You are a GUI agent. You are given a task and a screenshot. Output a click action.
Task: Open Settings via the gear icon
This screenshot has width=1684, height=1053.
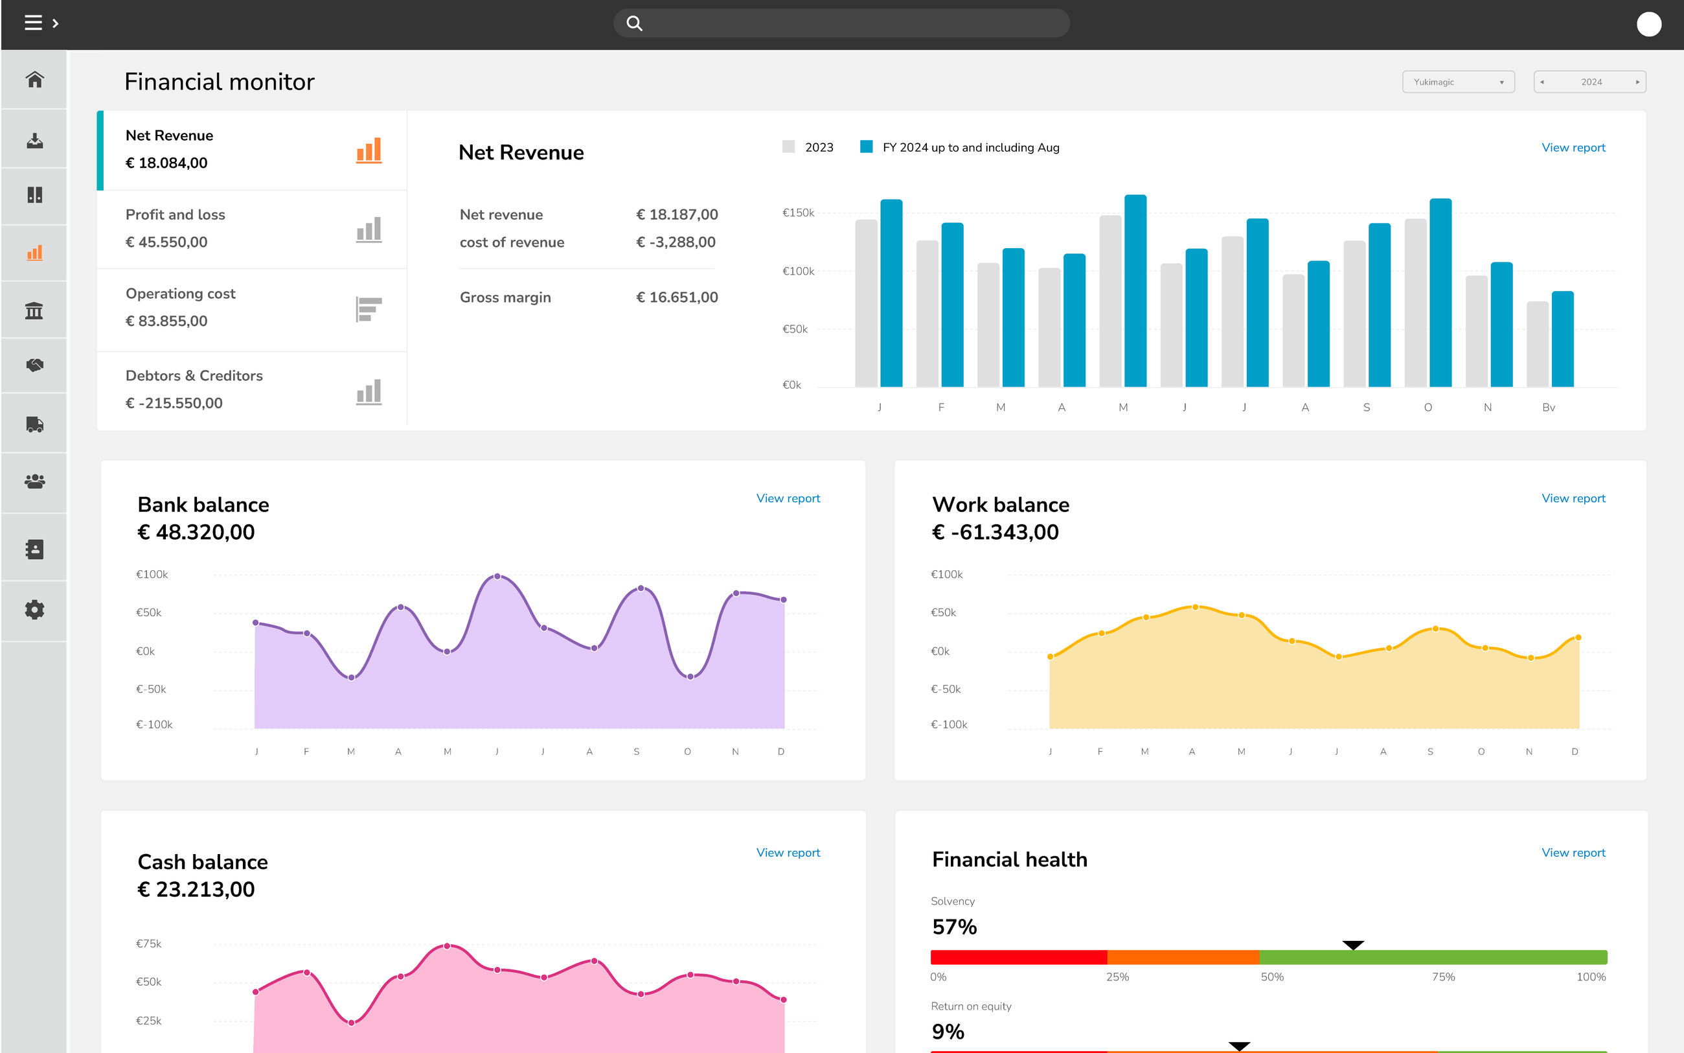tap(34, 608)
